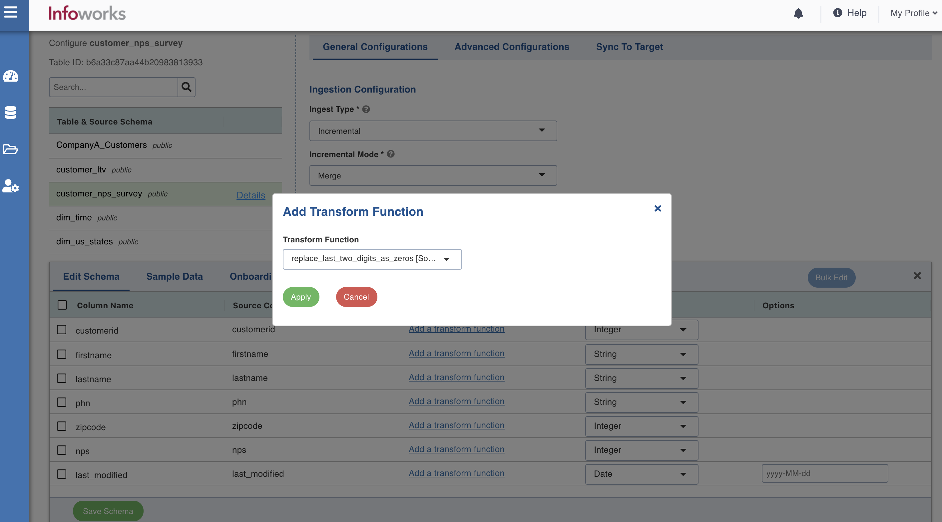Open customerid Integer type dropdown
Image resolution: width=942 pixels, height=522 pixels.
click(x=642, y=330)
